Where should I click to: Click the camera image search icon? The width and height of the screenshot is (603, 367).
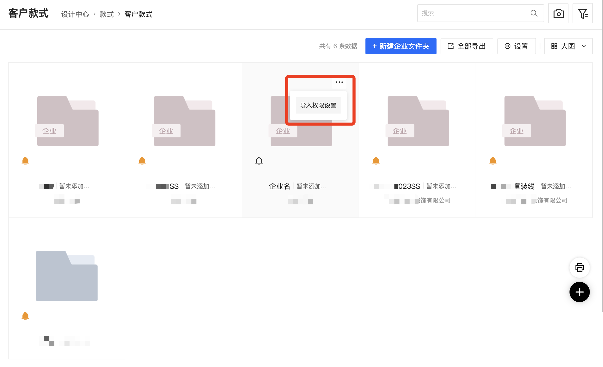click(558, 13)
